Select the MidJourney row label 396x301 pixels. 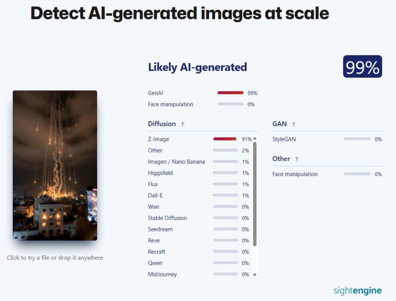(162, 274)
